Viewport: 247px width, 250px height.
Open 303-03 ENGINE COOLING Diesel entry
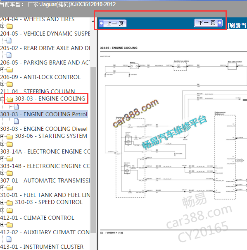[x=44, y=129]
